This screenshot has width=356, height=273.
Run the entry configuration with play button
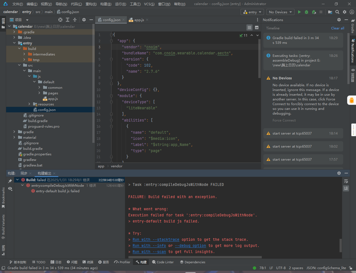point(299,12)
